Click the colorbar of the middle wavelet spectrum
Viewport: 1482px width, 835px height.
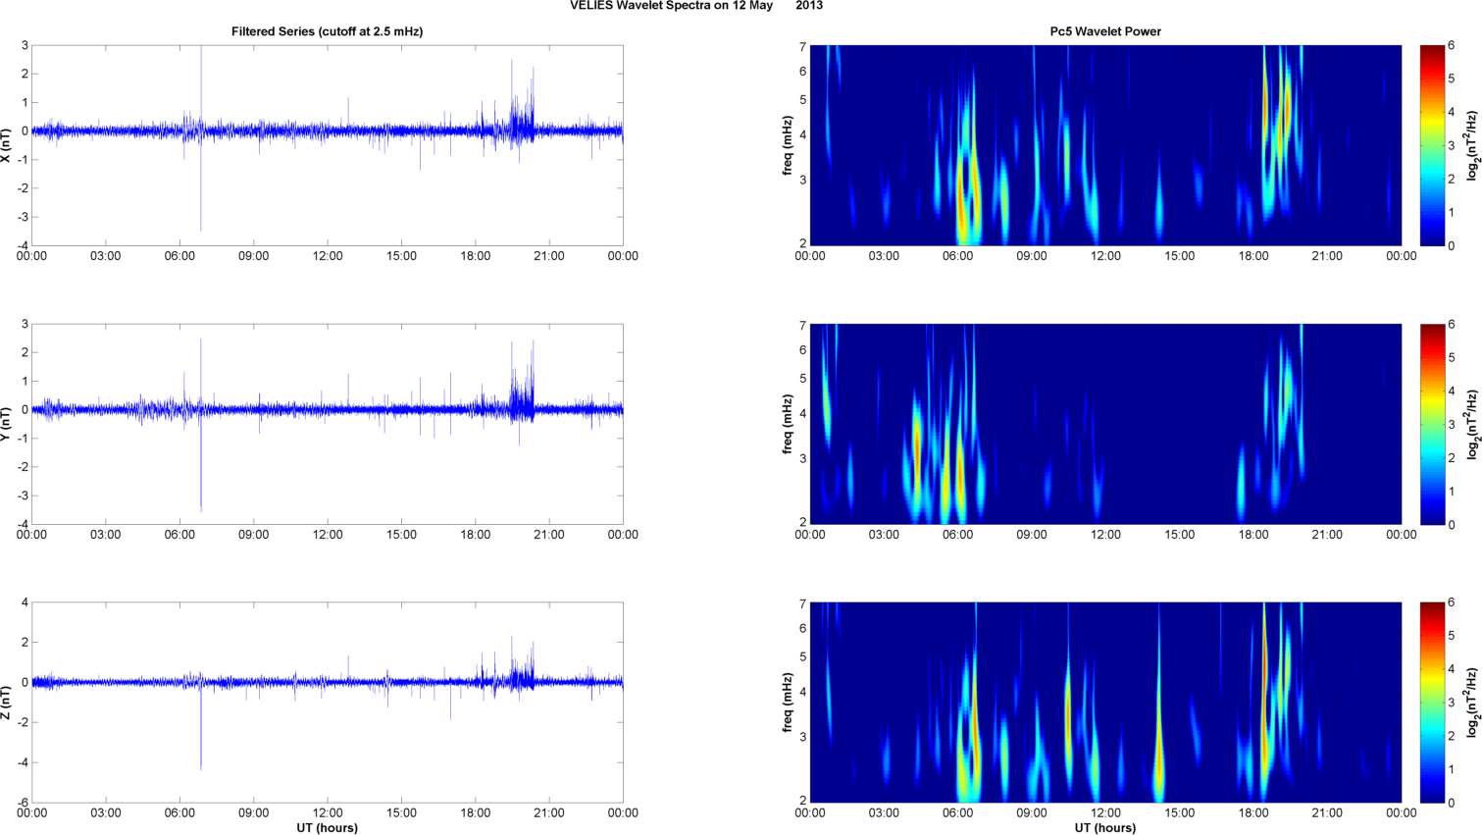coord(1432,424)
